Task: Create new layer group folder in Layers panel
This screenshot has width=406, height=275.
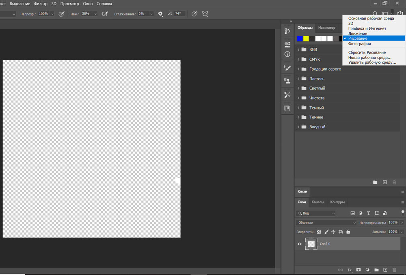Action: (376, 270)
